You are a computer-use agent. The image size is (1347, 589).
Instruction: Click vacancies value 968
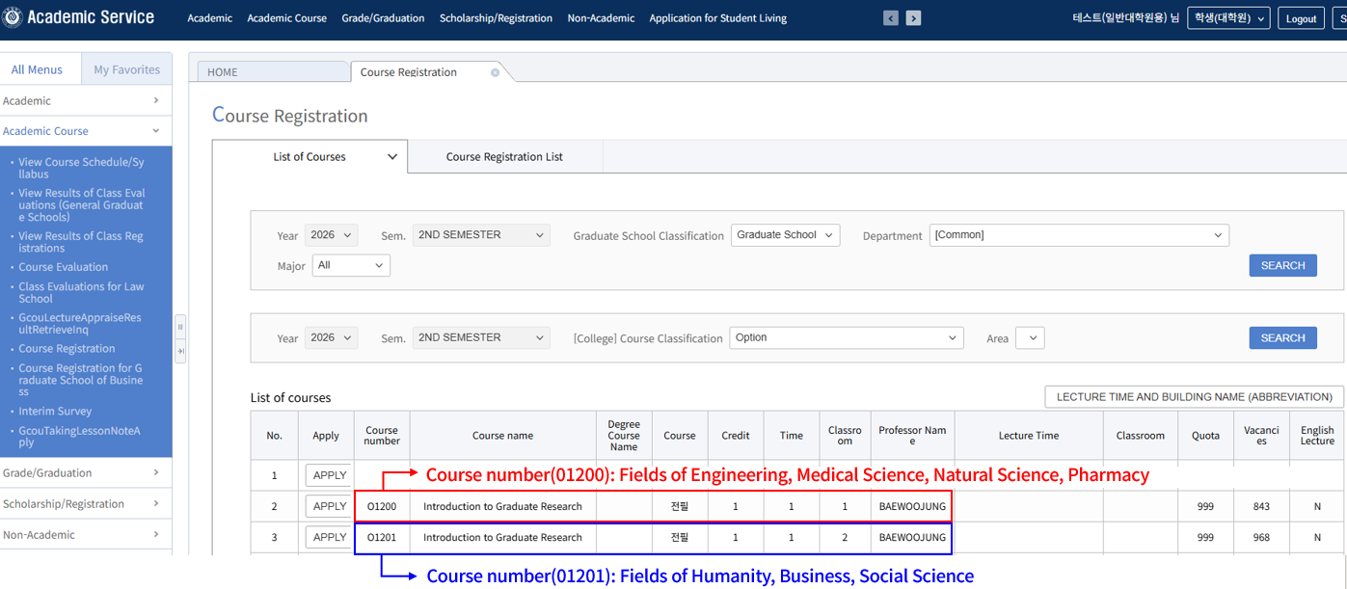tap(1261, 537)
